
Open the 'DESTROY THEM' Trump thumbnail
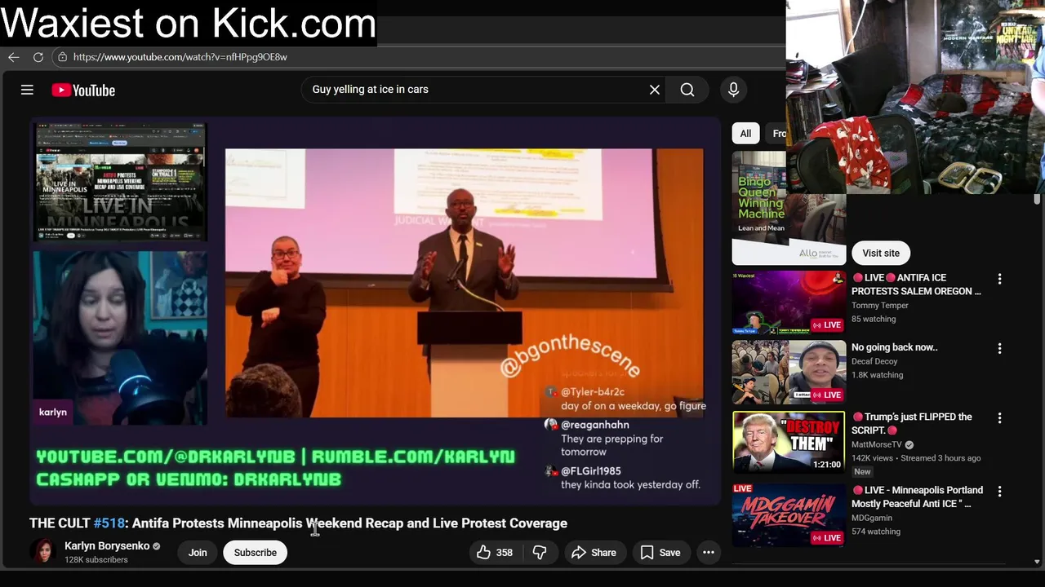tap(789, 442)
